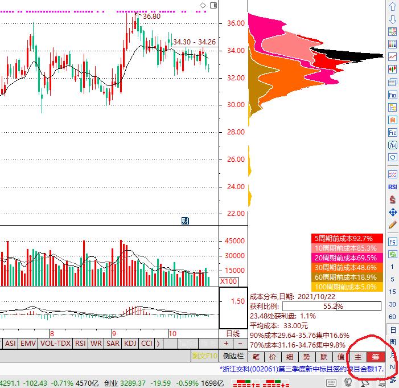Click the 30周期前成本 orange legend swatch

pos(347,268)
